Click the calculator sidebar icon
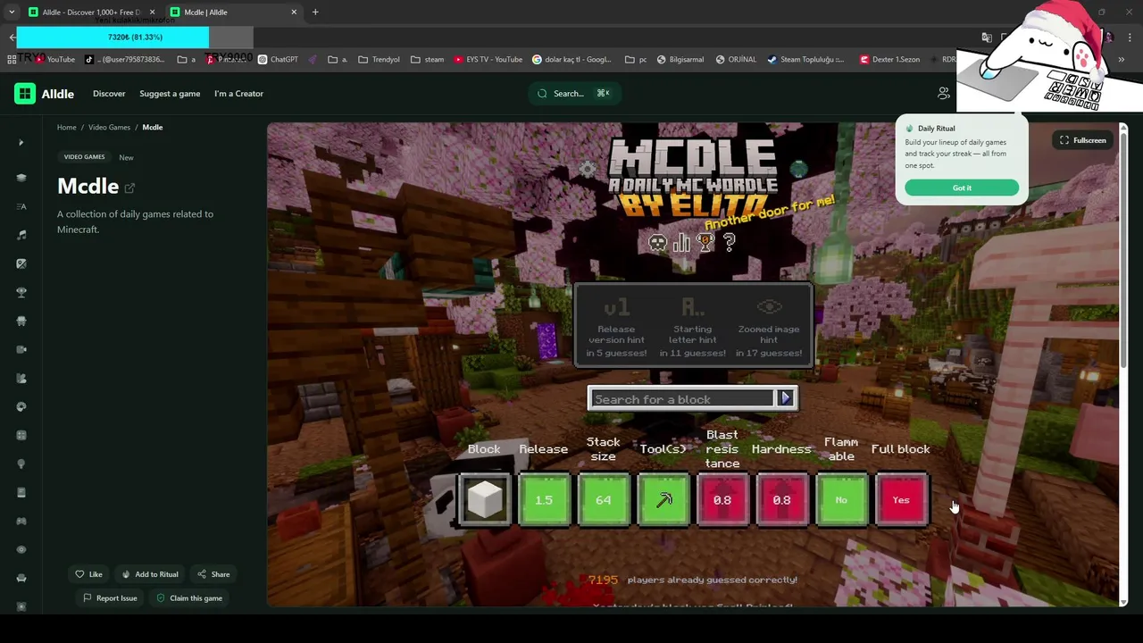This screenshot has height=643, width=1143. coord(21,435)
